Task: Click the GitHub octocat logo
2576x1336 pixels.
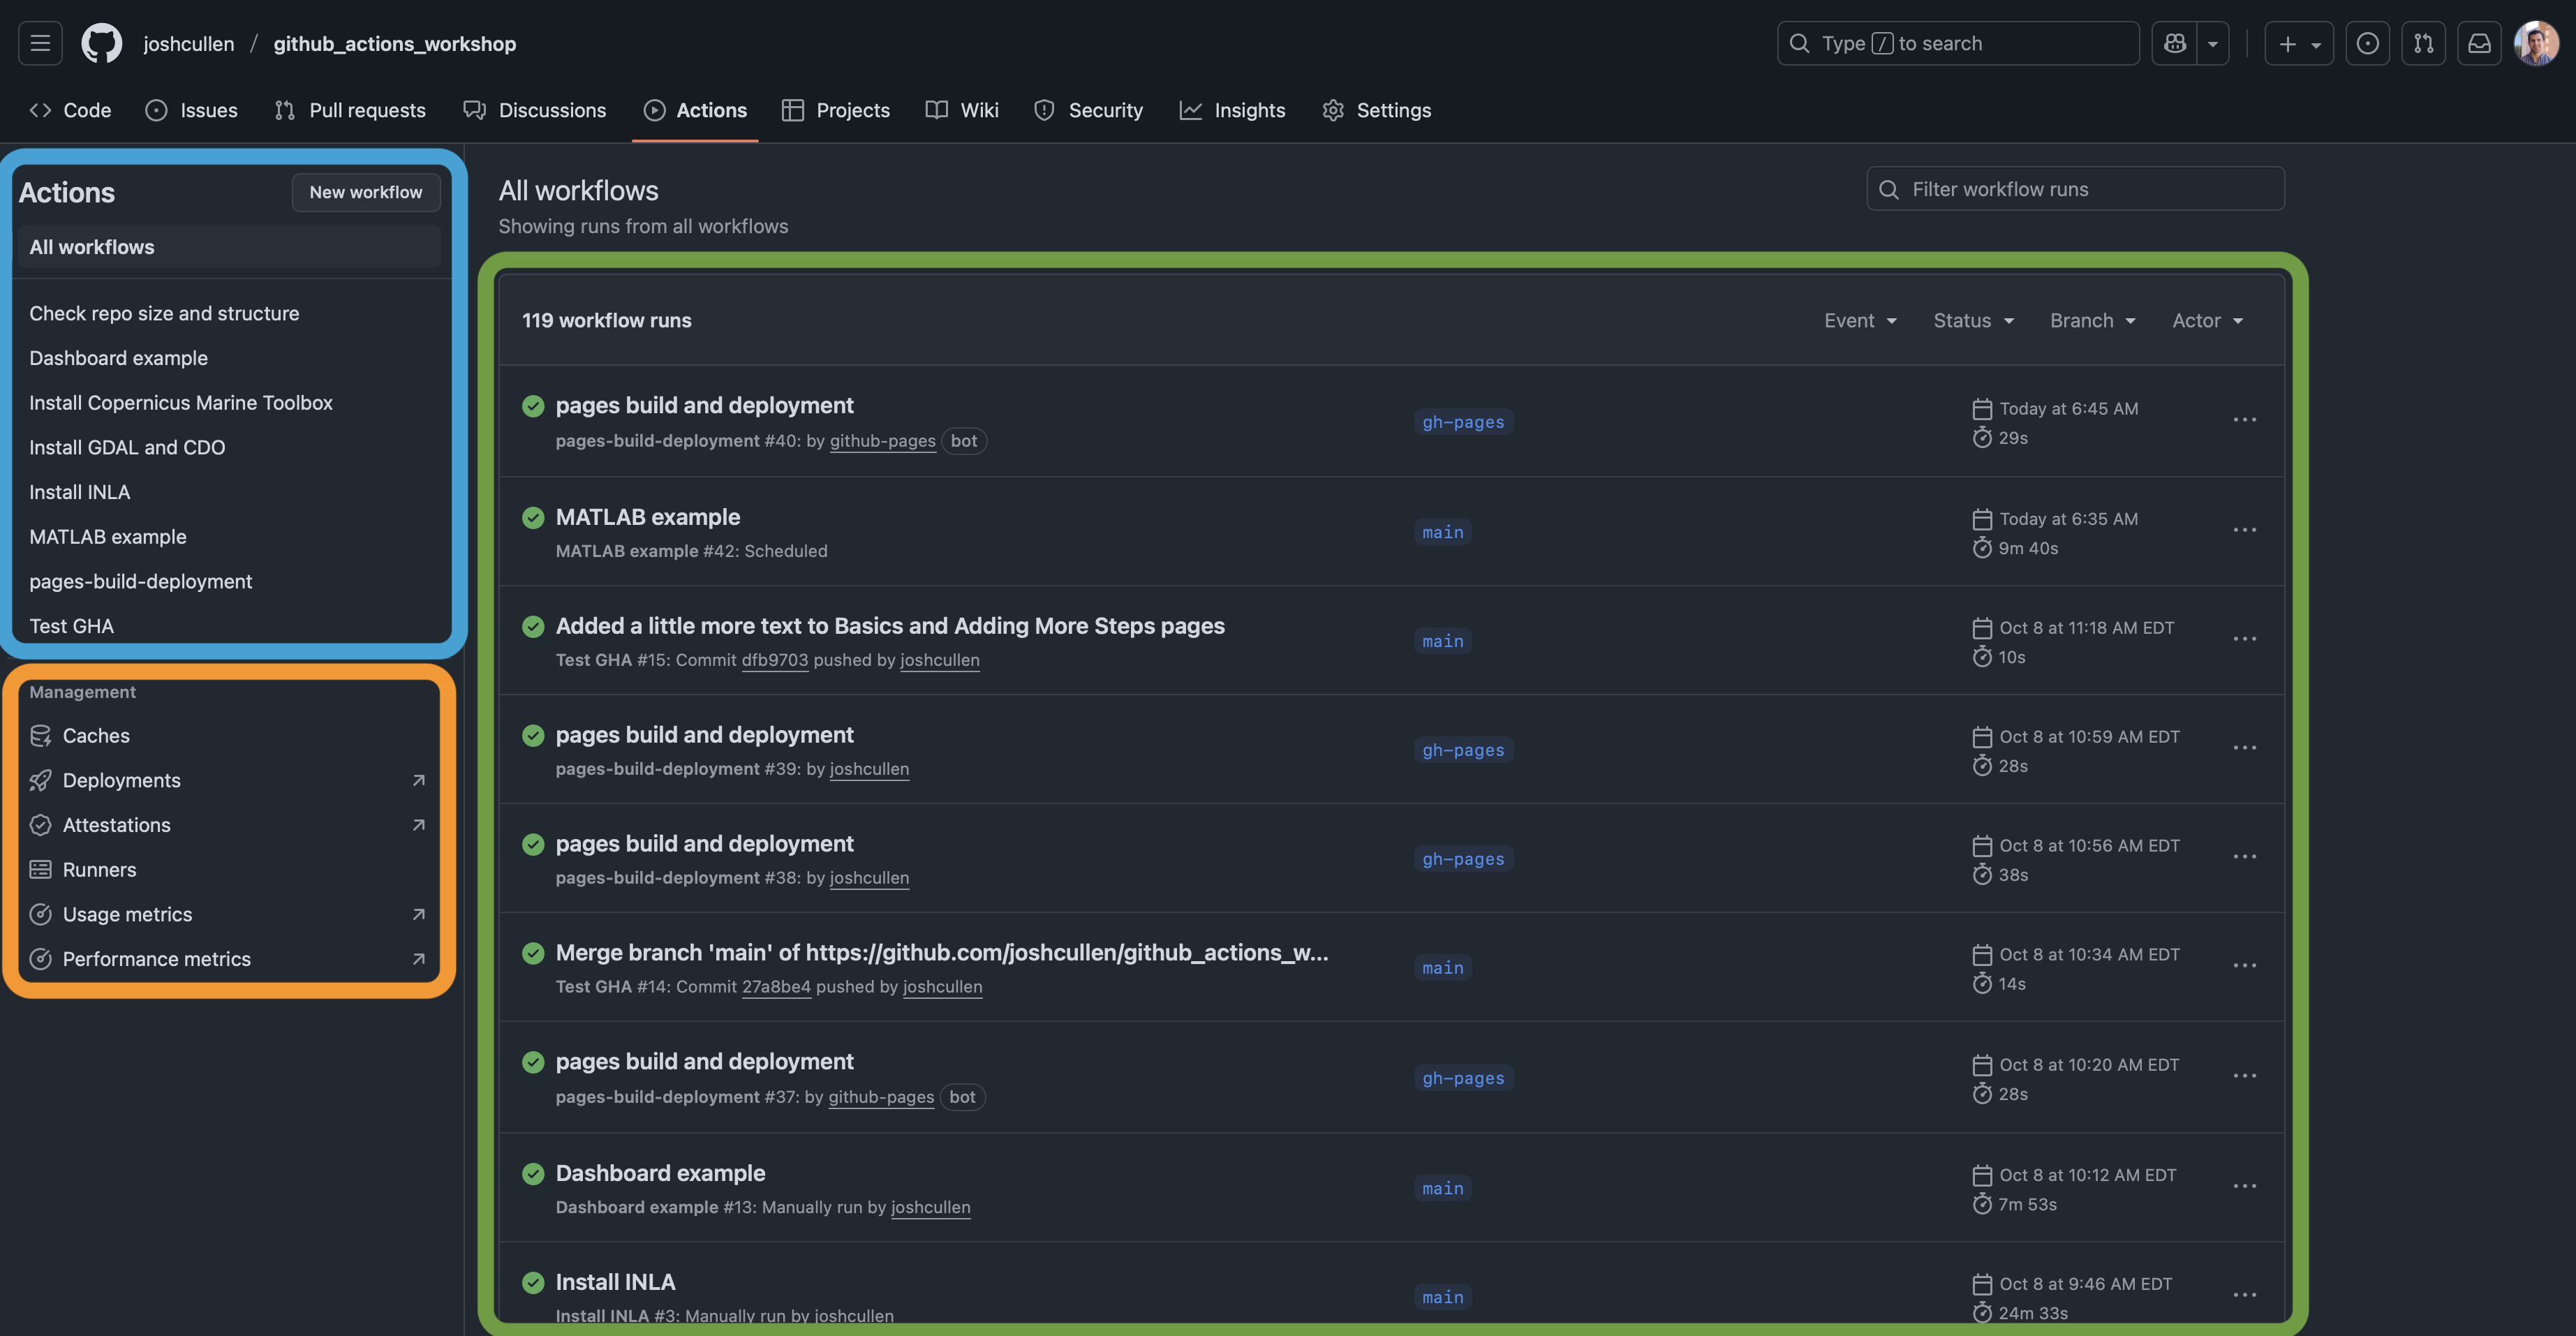Action: pyautogui.click(x=101, y=43)
